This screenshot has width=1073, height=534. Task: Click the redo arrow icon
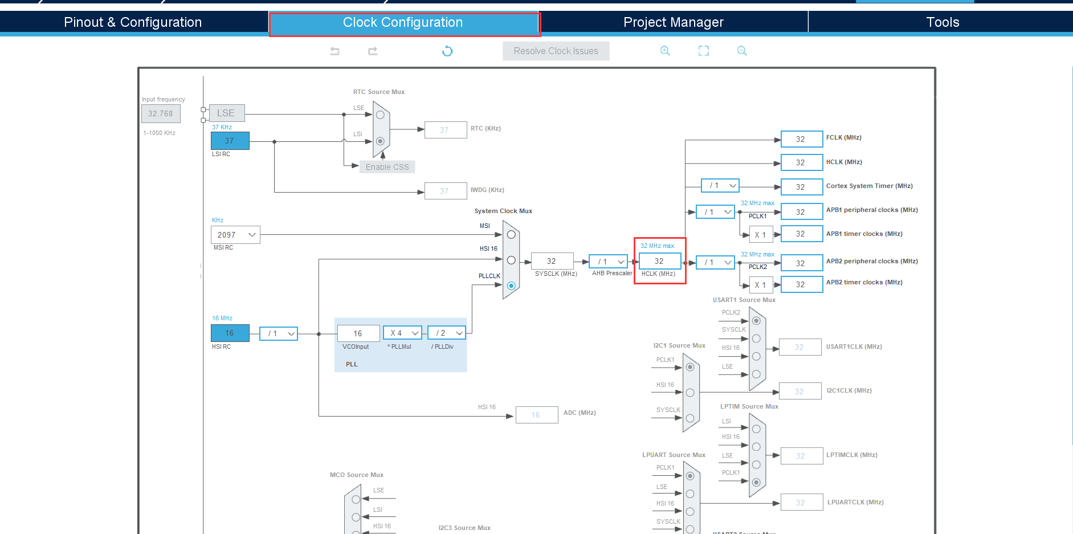point(373,51)
